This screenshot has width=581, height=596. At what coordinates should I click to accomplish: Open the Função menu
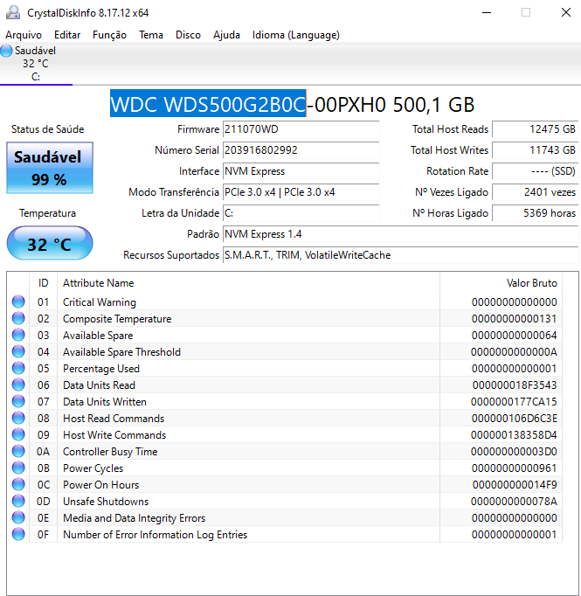(x=109, y=35)
